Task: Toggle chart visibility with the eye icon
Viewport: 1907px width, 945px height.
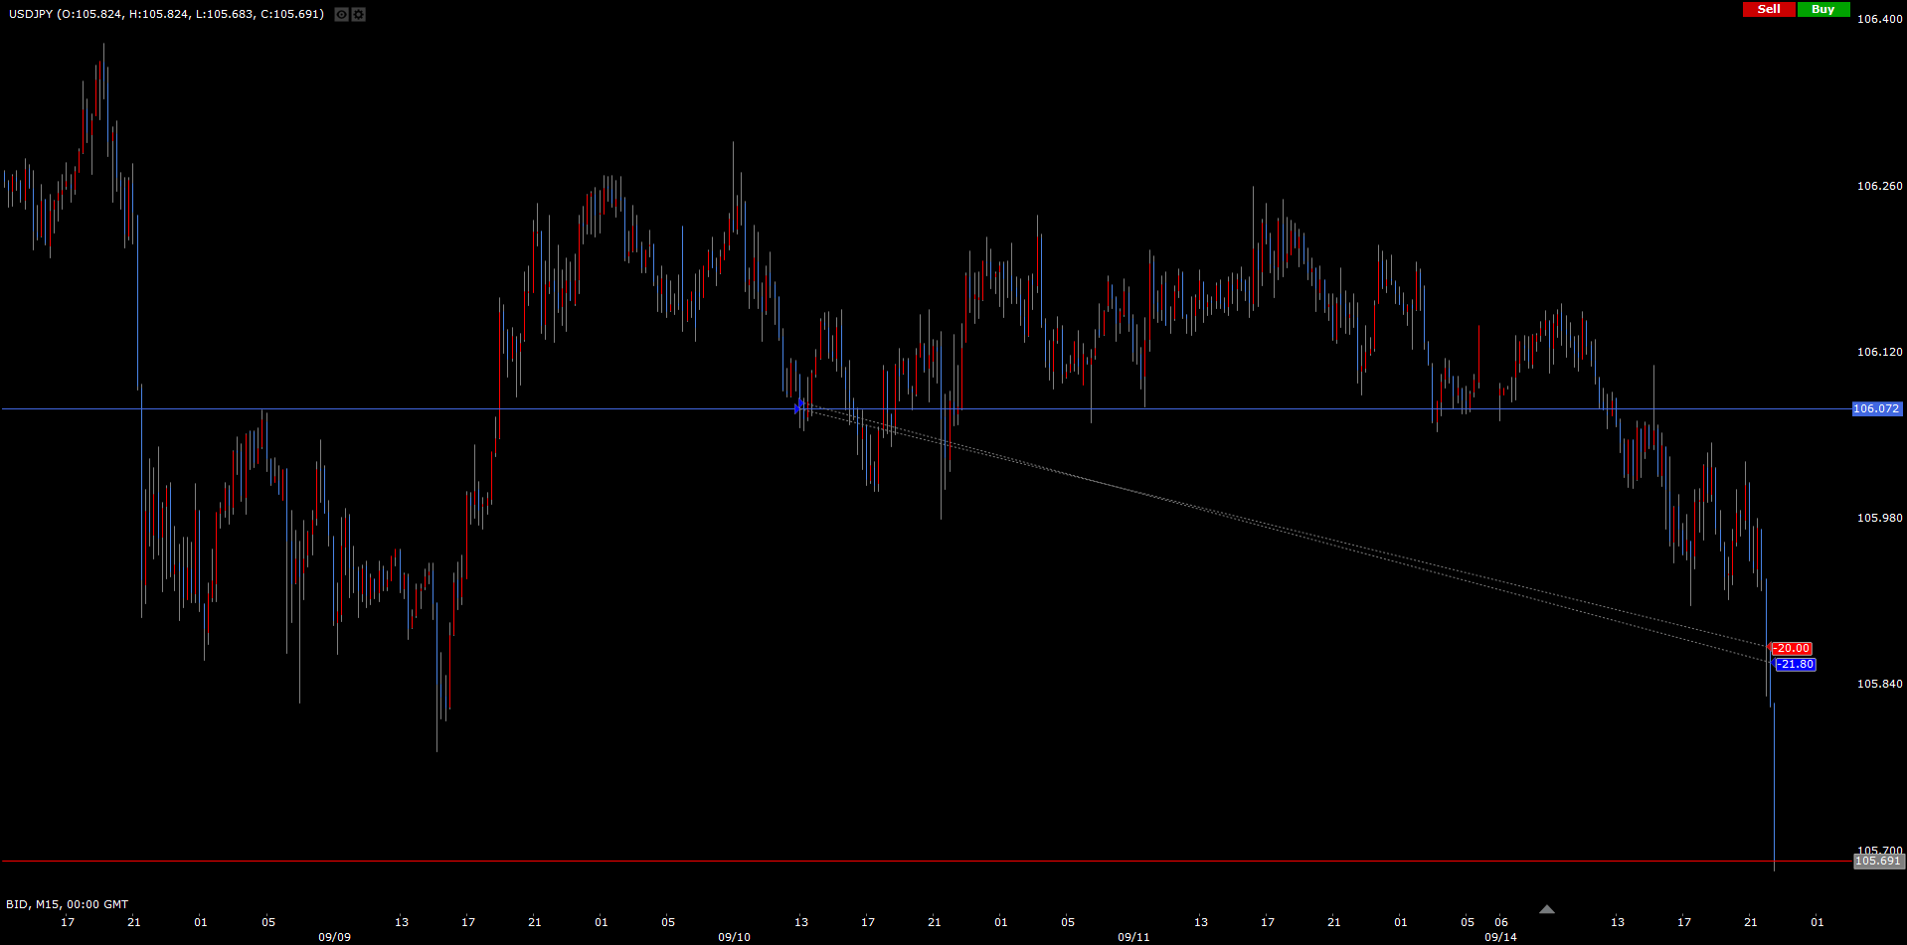Action: [x=341, y=15]
